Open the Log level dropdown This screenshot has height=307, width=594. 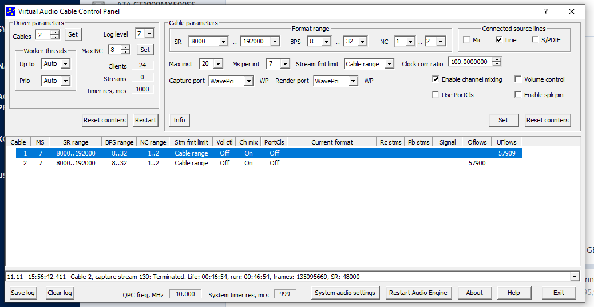click(149, 34)
